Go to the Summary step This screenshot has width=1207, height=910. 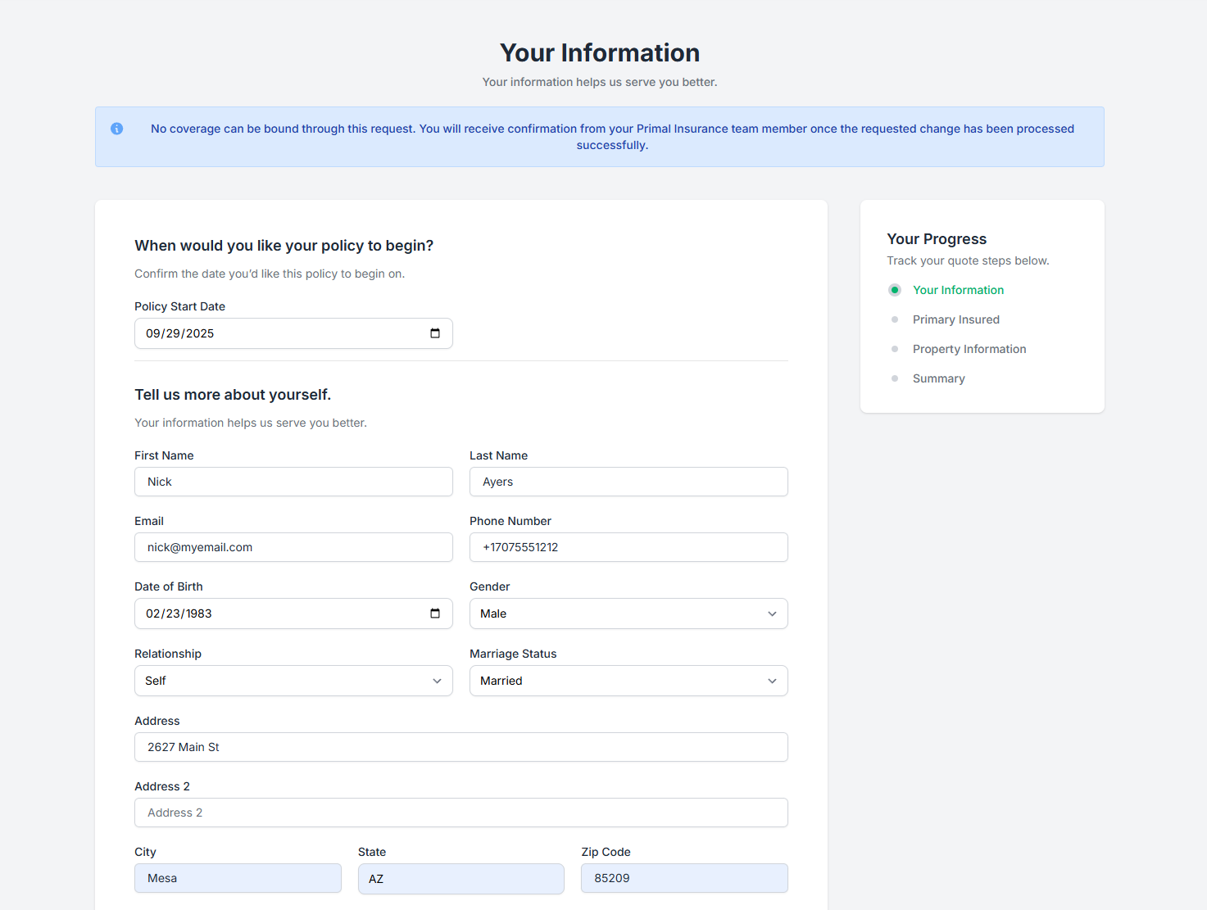(x=938, y=378)
